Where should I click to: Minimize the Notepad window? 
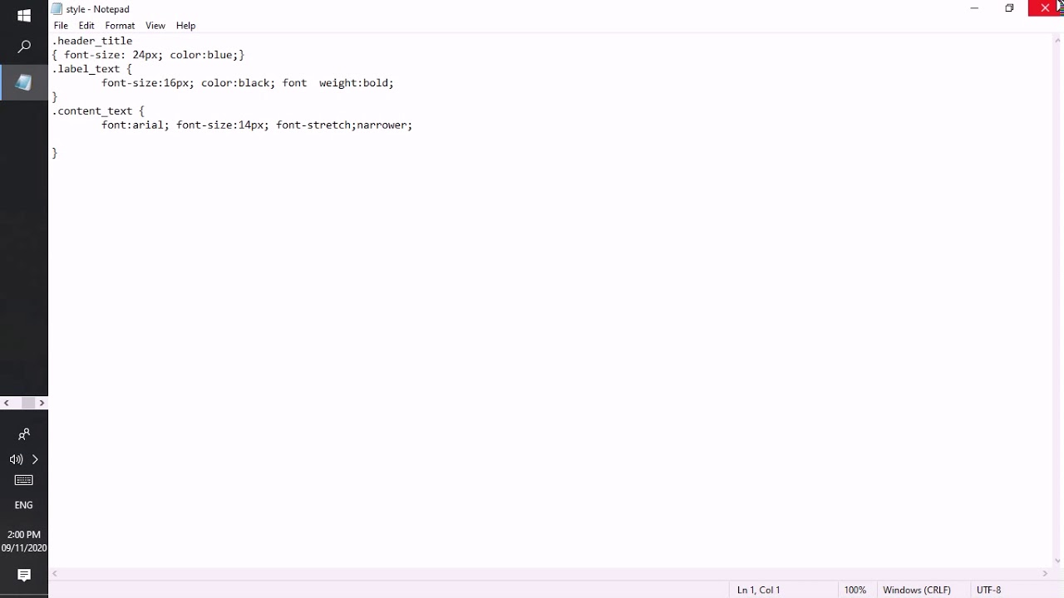(x=974, y=8)
